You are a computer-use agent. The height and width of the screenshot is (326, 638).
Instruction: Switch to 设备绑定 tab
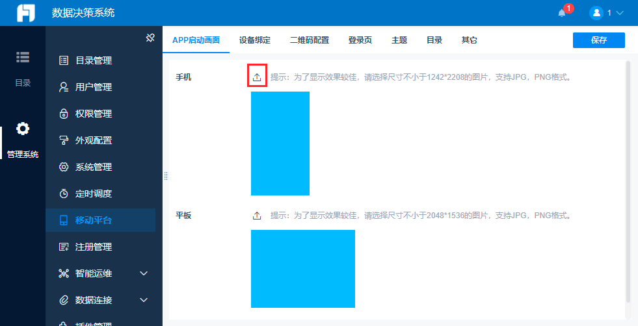255,40
